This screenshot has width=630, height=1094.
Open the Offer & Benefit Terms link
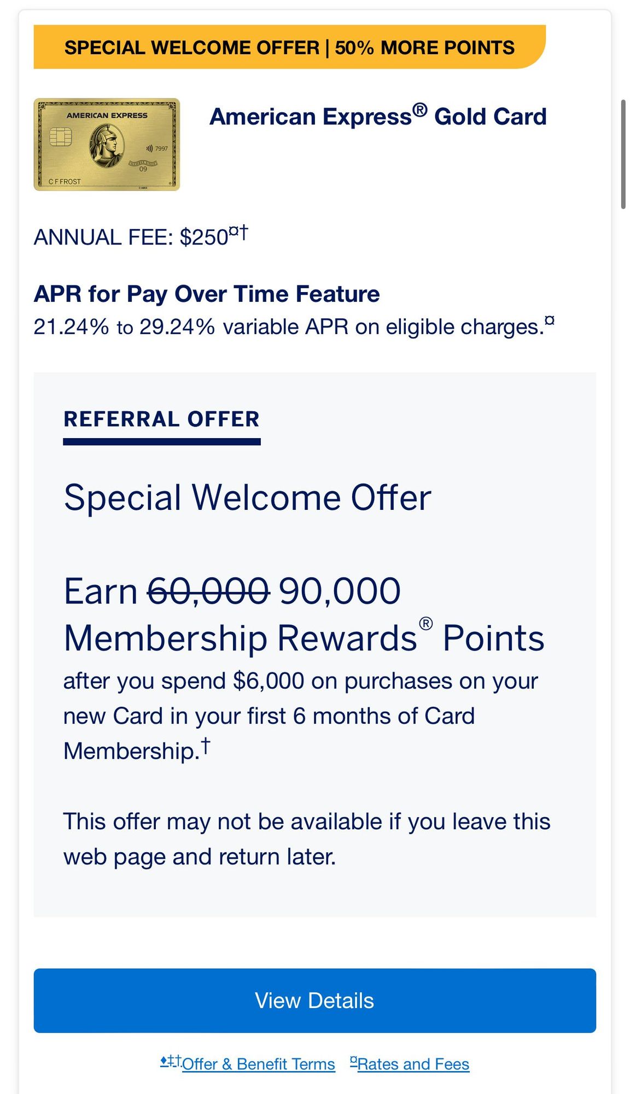pyautogui.click(x=258, y=1064)
